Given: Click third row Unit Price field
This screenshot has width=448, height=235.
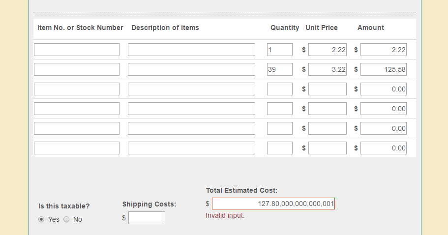Looking at the screenshot, I should pyautogui.click(x=328, y=89).
